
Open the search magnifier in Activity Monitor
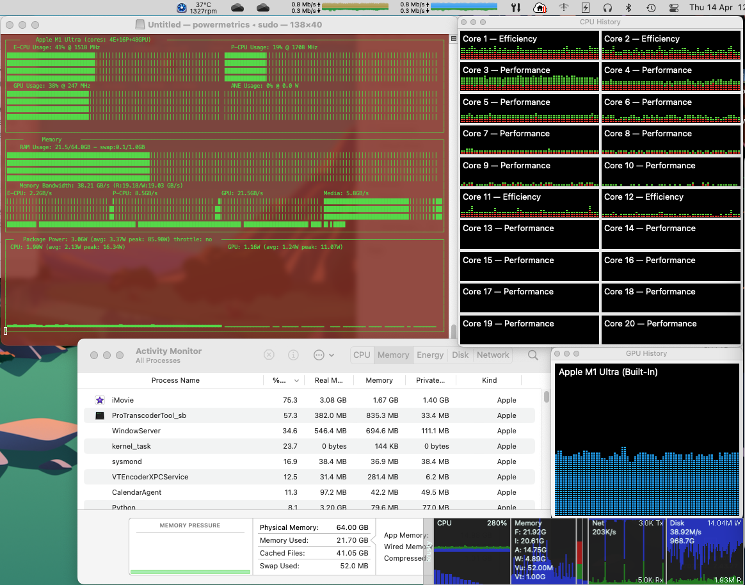(533, 355)
